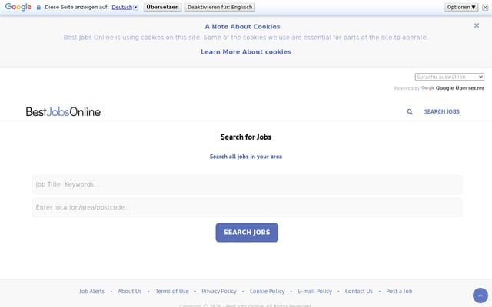Click Search all jobs in your area
This screenshot has height=307, width=492.
coord(246,157)
